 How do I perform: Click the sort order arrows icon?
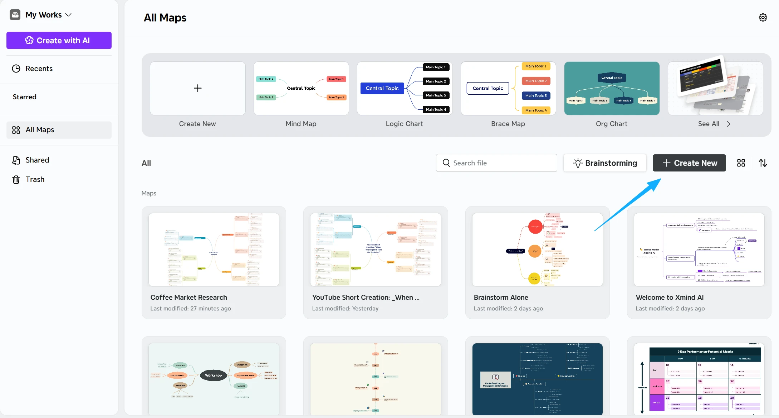pos(763,163)
